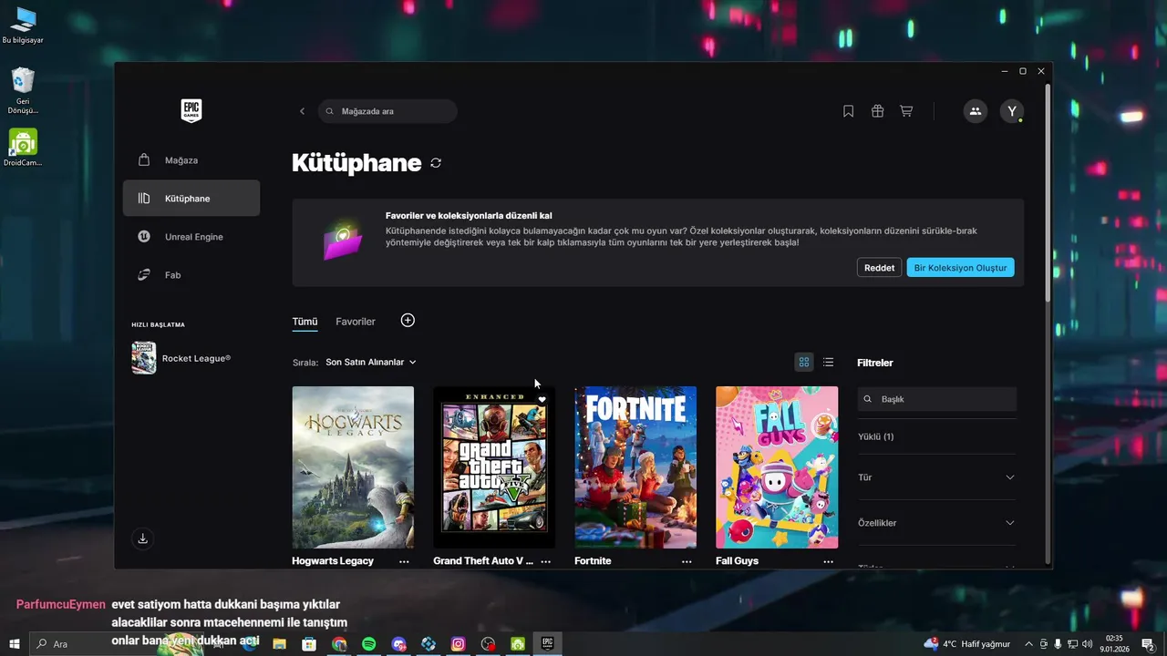Open the downloads icon in sidebar

pos(142,538)
